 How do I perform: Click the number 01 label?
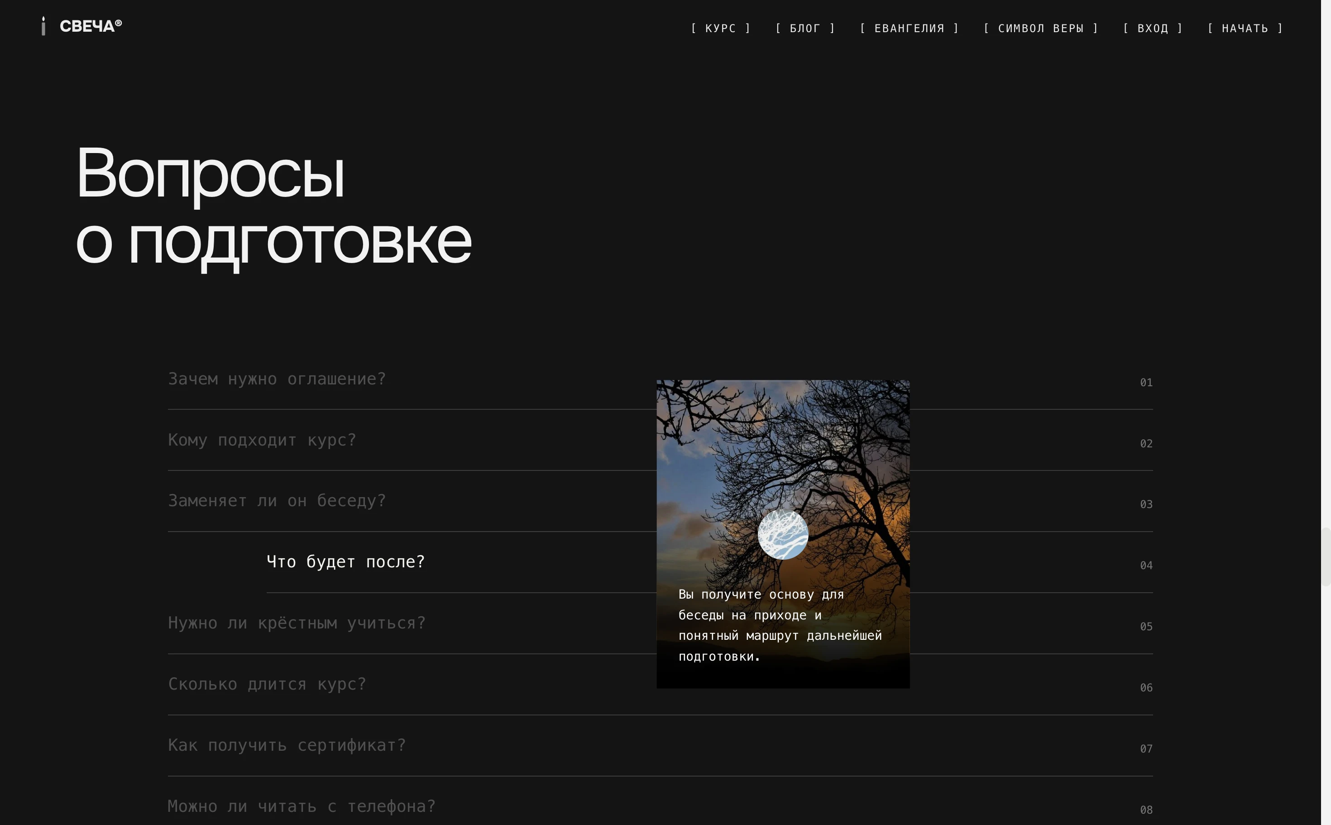tap(1146, 383)
